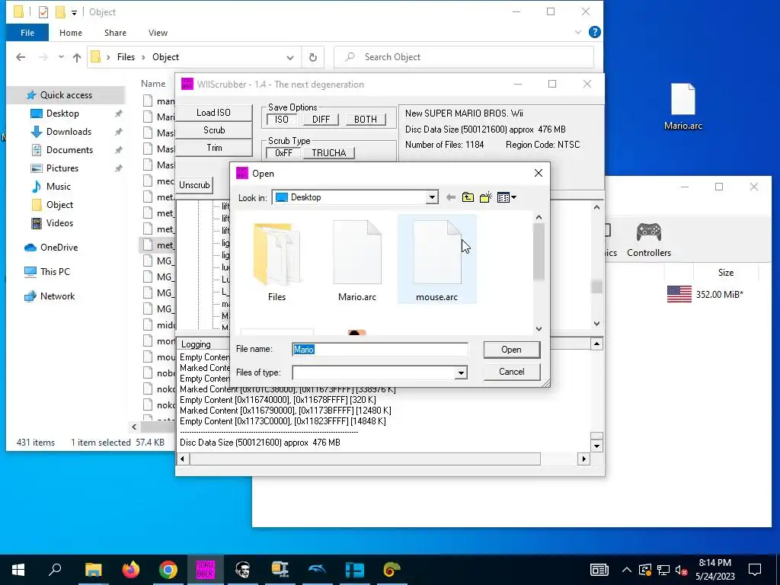
Task: Open Explorer Help question mark icon
Action: click(594, 32)
